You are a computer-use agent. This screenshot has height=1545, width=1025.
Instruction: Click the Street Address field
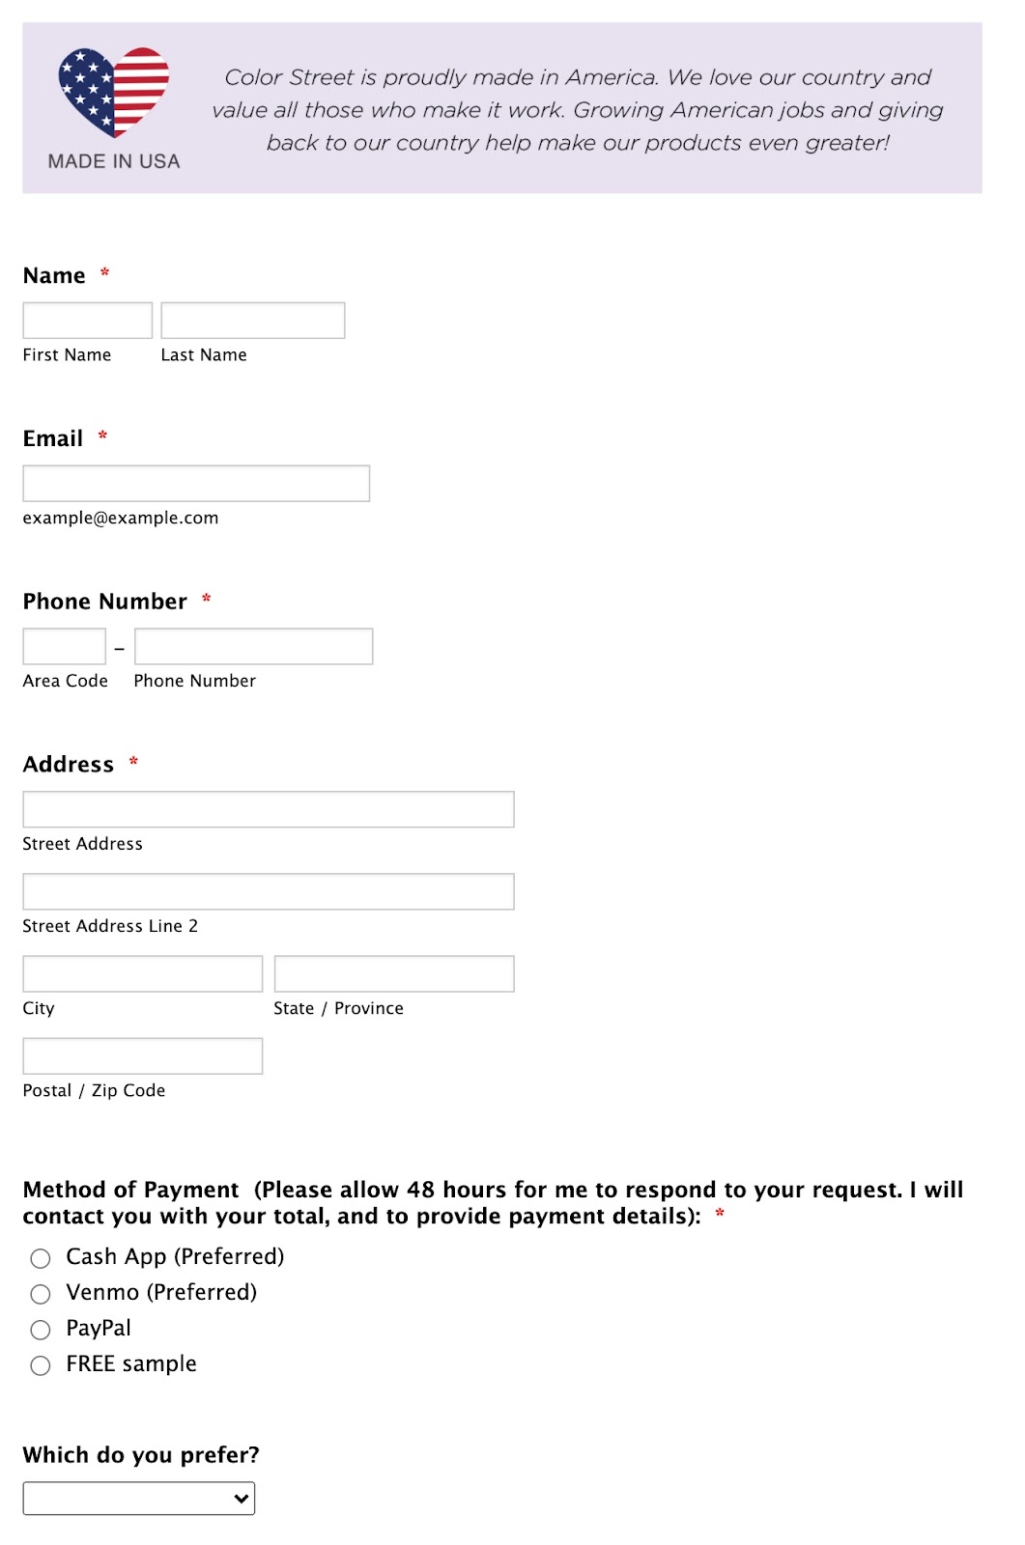269,810
